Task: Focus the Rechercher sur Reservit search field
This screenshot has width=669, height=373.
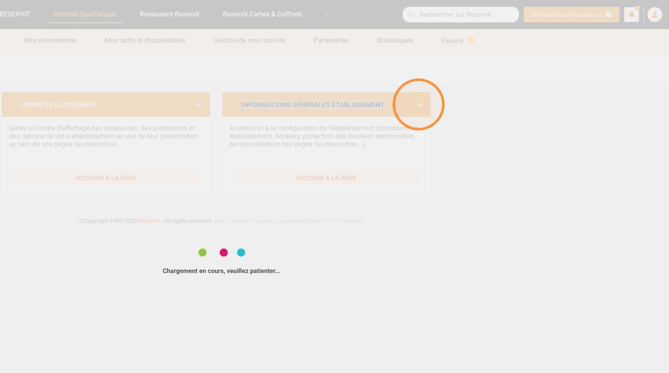Action: coord(461,14)
